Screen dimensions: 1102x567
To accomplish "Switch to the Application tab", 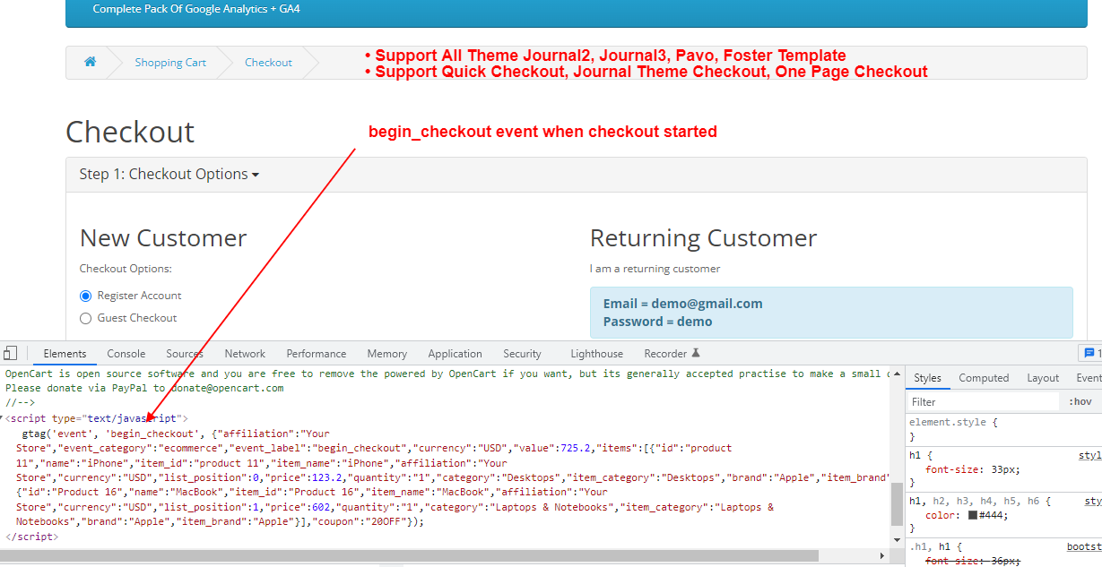I will pos(455,354).
